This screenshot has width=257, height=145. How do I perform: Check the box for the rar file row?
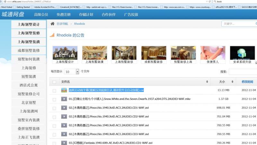54,91
